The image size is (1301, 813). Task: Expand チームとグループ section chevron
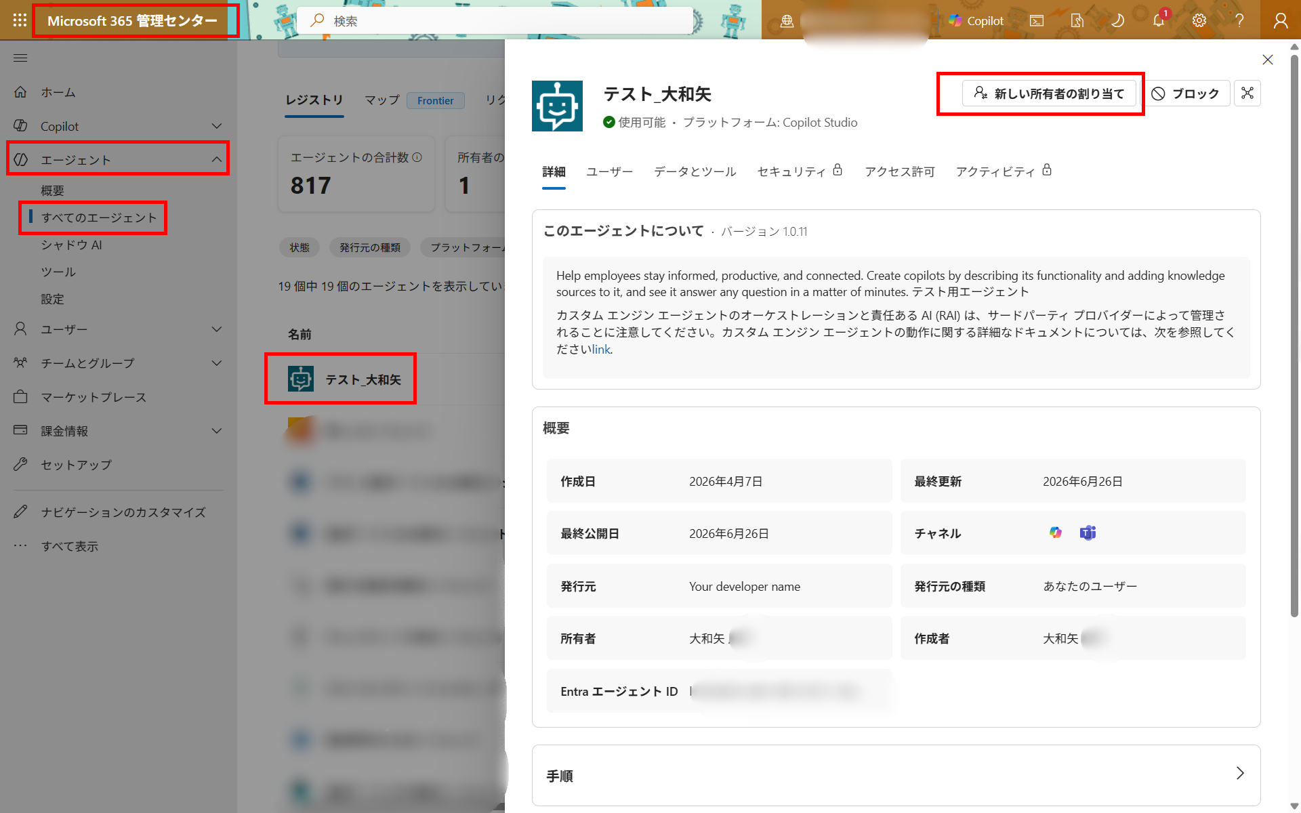217,363
